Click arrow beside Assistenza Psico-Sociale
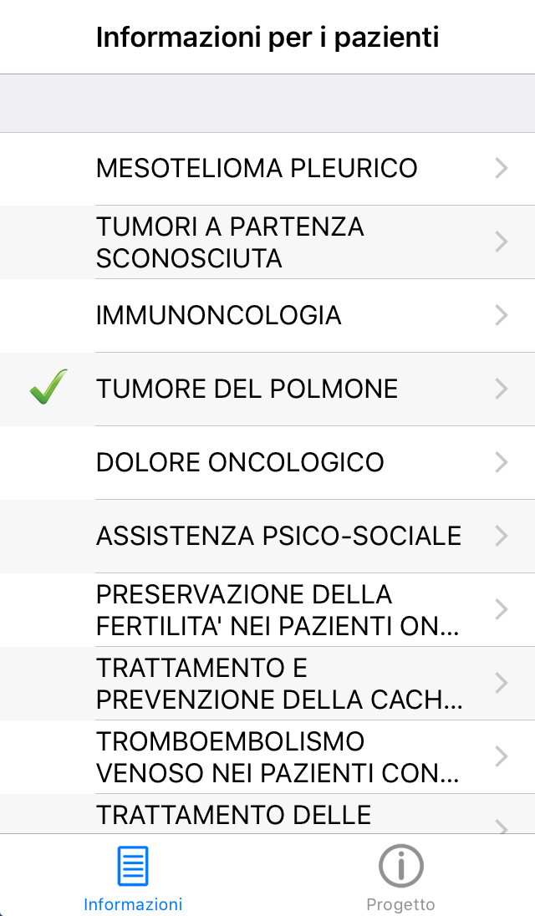The image size is (535, 916). (x=502, y=537)
